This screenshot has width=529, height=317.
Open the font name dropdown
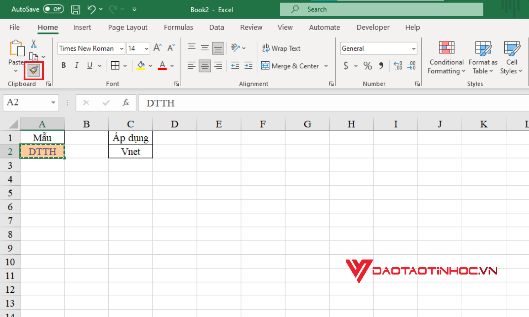pyautogui.click(x=121, y=48)
